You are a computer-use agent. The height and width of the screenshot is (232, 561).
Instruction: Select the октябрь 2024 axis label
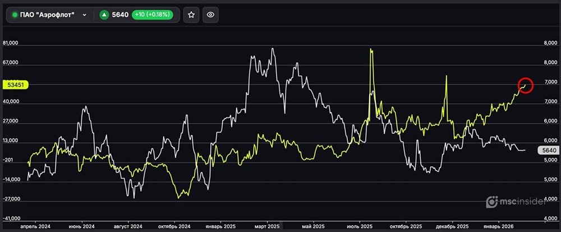point(174,226)
